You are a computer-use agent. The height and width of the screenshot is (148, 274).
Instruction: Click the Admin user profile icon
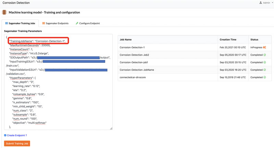coord(261,3)
